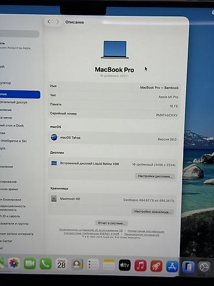This screenshot has width=214, height=286.
Task: Open Пользователи и группы in sidebar
Action: pos(14,223)
